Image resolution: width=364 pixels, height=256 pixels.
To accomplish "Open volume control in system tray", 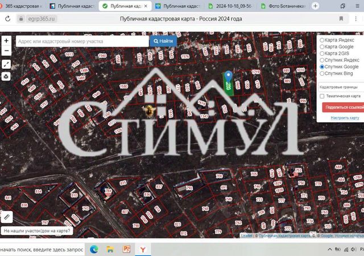I will [x=354, y=250].
